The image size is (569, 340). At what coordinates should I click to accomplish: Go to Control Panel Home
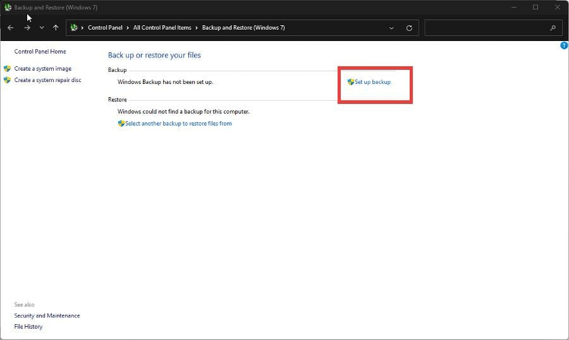point(40,52)
